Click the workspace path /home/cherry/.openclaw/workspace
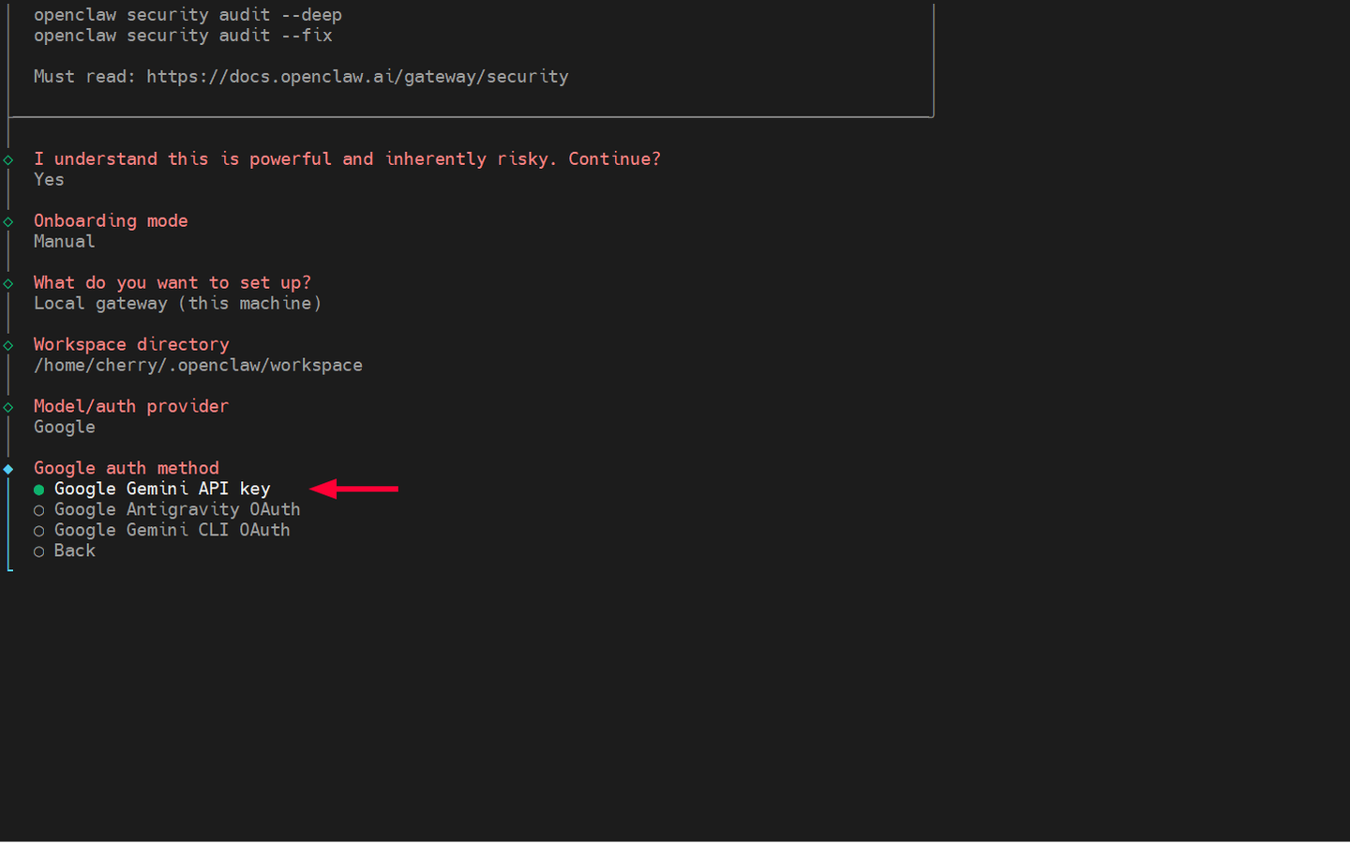The image size is (1350, 844). point(198,365)
